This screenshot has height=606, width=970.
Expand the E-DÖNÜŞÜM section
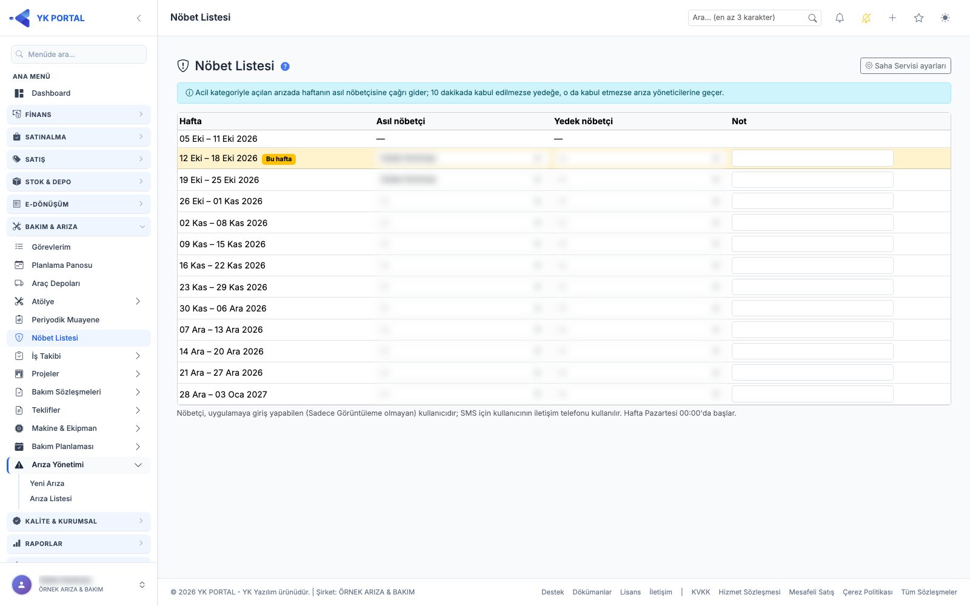79,204
